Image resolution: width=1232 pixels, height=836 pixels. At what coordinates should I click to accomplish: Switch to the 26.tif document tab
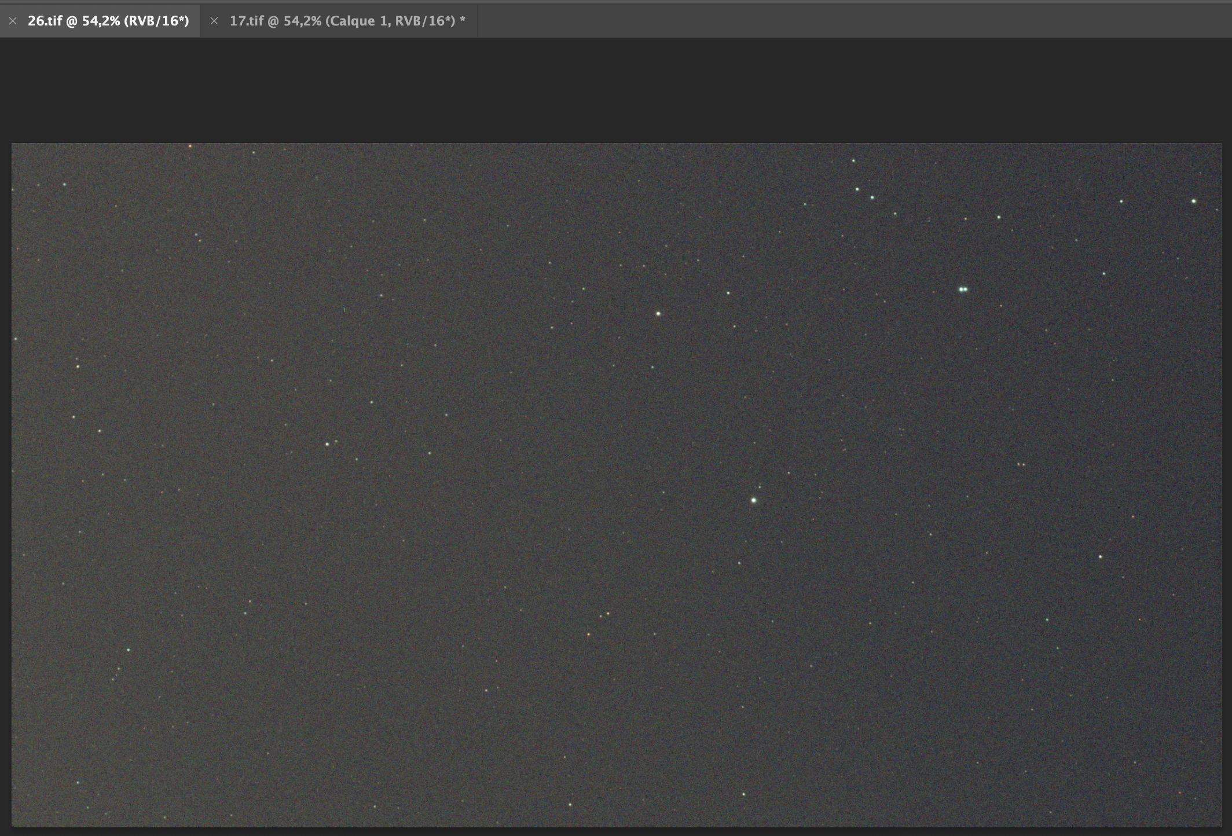(x=108, y=21)
